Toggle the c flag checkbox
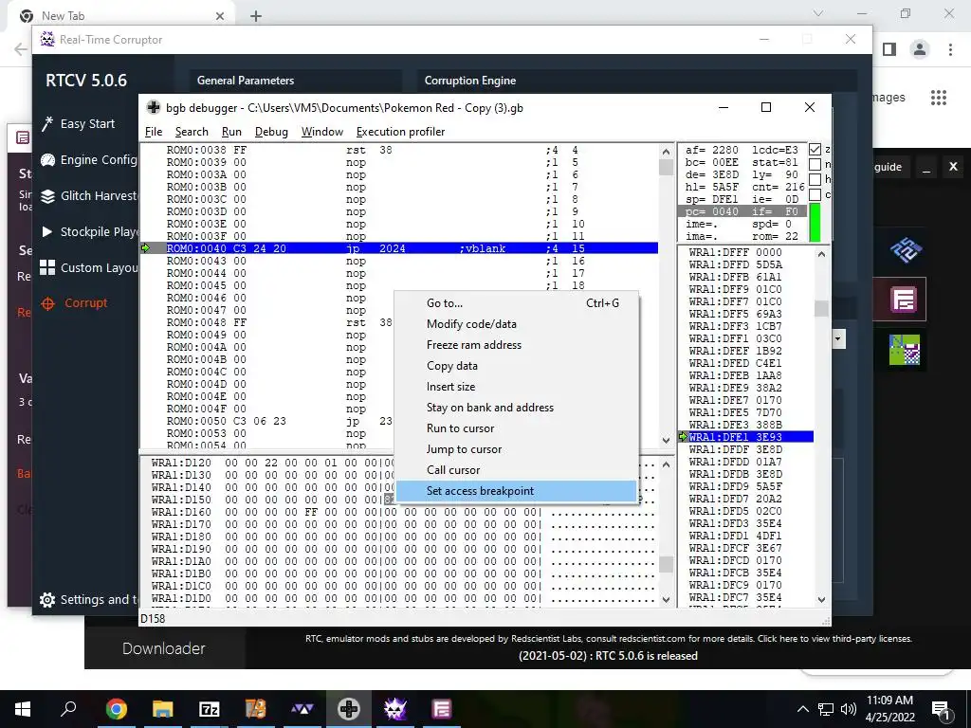The width and height of the screenshot is (971, 728). [x=815, y=194]
